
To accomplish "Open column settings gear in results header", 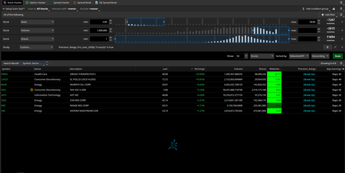I will [343, 69].
